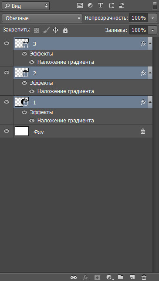
Task: Toggle Эффекты visibility for layer 2
Action: [x=24, y=83]
